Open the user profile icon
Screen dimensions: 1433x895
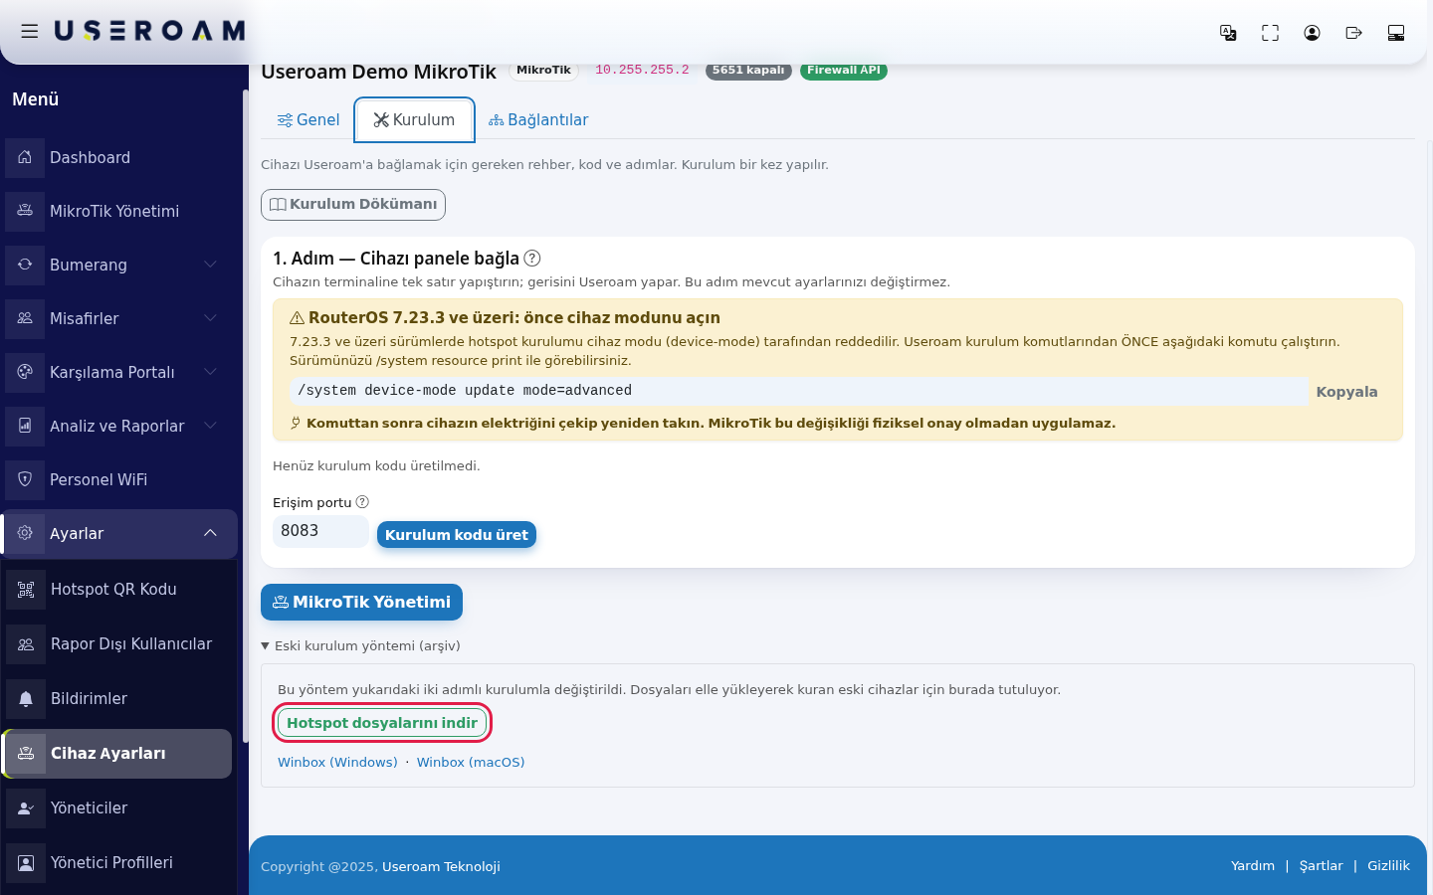coord(1312,33)
